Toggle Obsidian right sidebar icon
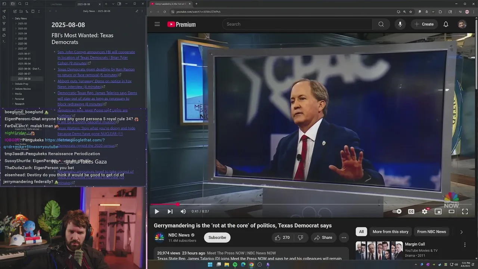The height and width of the screenshot is (269, 478). click(119, 4)
